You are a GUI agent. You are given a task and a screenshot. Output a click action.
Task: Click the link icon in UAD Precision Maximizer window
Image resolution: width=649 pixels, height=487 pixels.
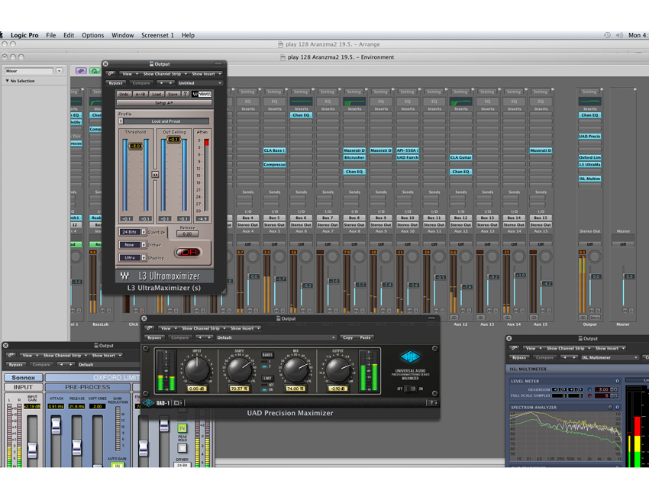click(150, 328)
